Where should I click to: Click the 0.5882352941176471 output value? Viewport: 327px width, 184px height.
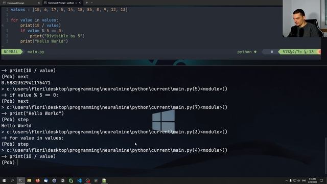coord(26,83)
